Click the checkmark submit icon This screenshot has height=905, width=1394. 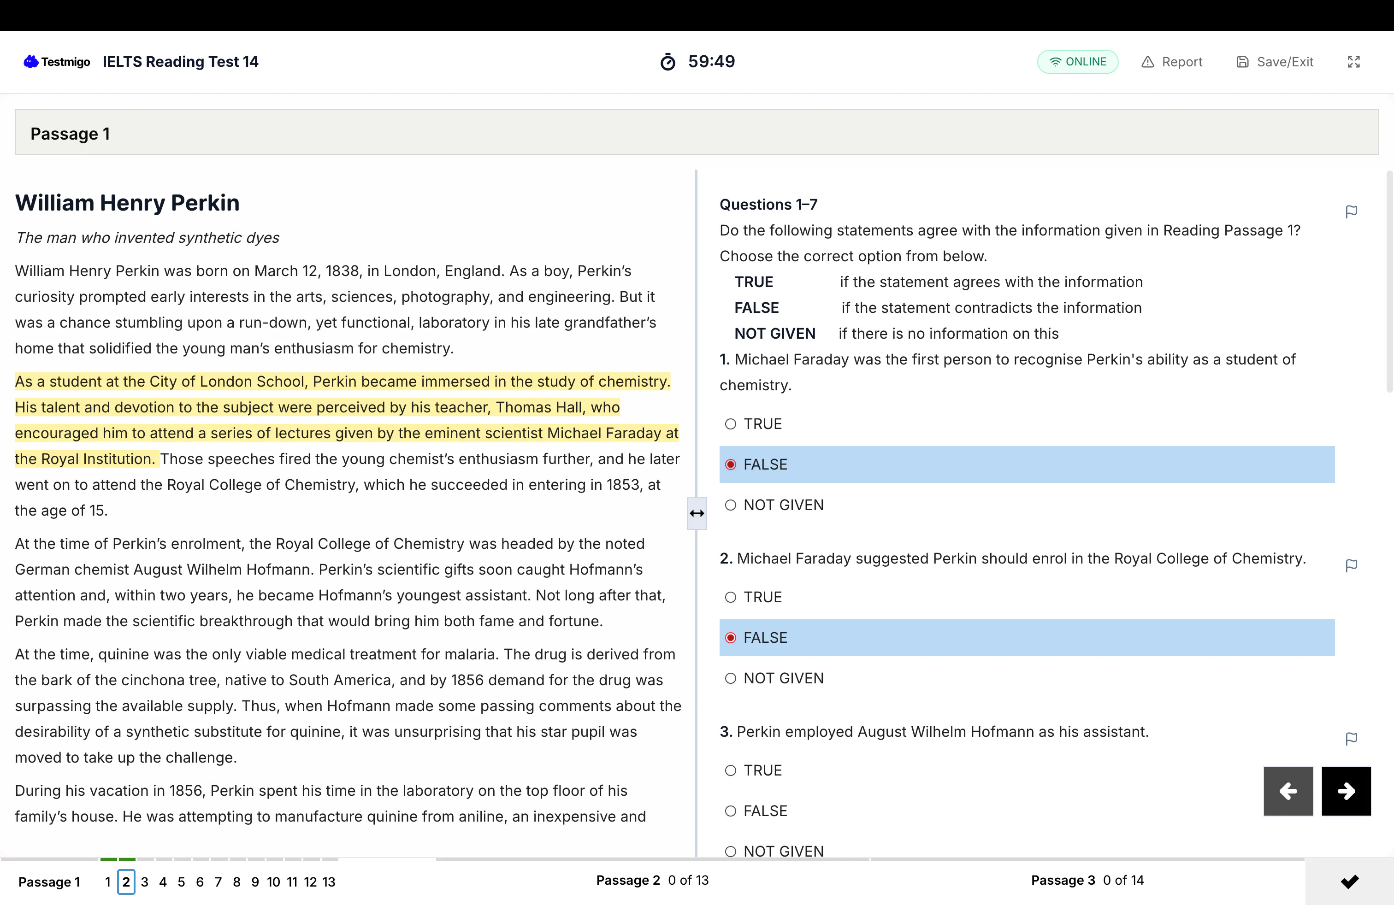tap(1349, 881)
